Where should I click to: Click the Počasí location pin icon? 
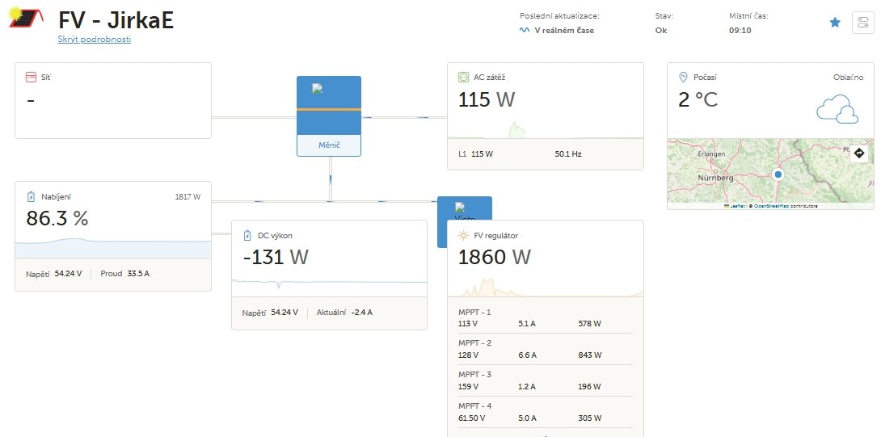click(x=683, y=77)
